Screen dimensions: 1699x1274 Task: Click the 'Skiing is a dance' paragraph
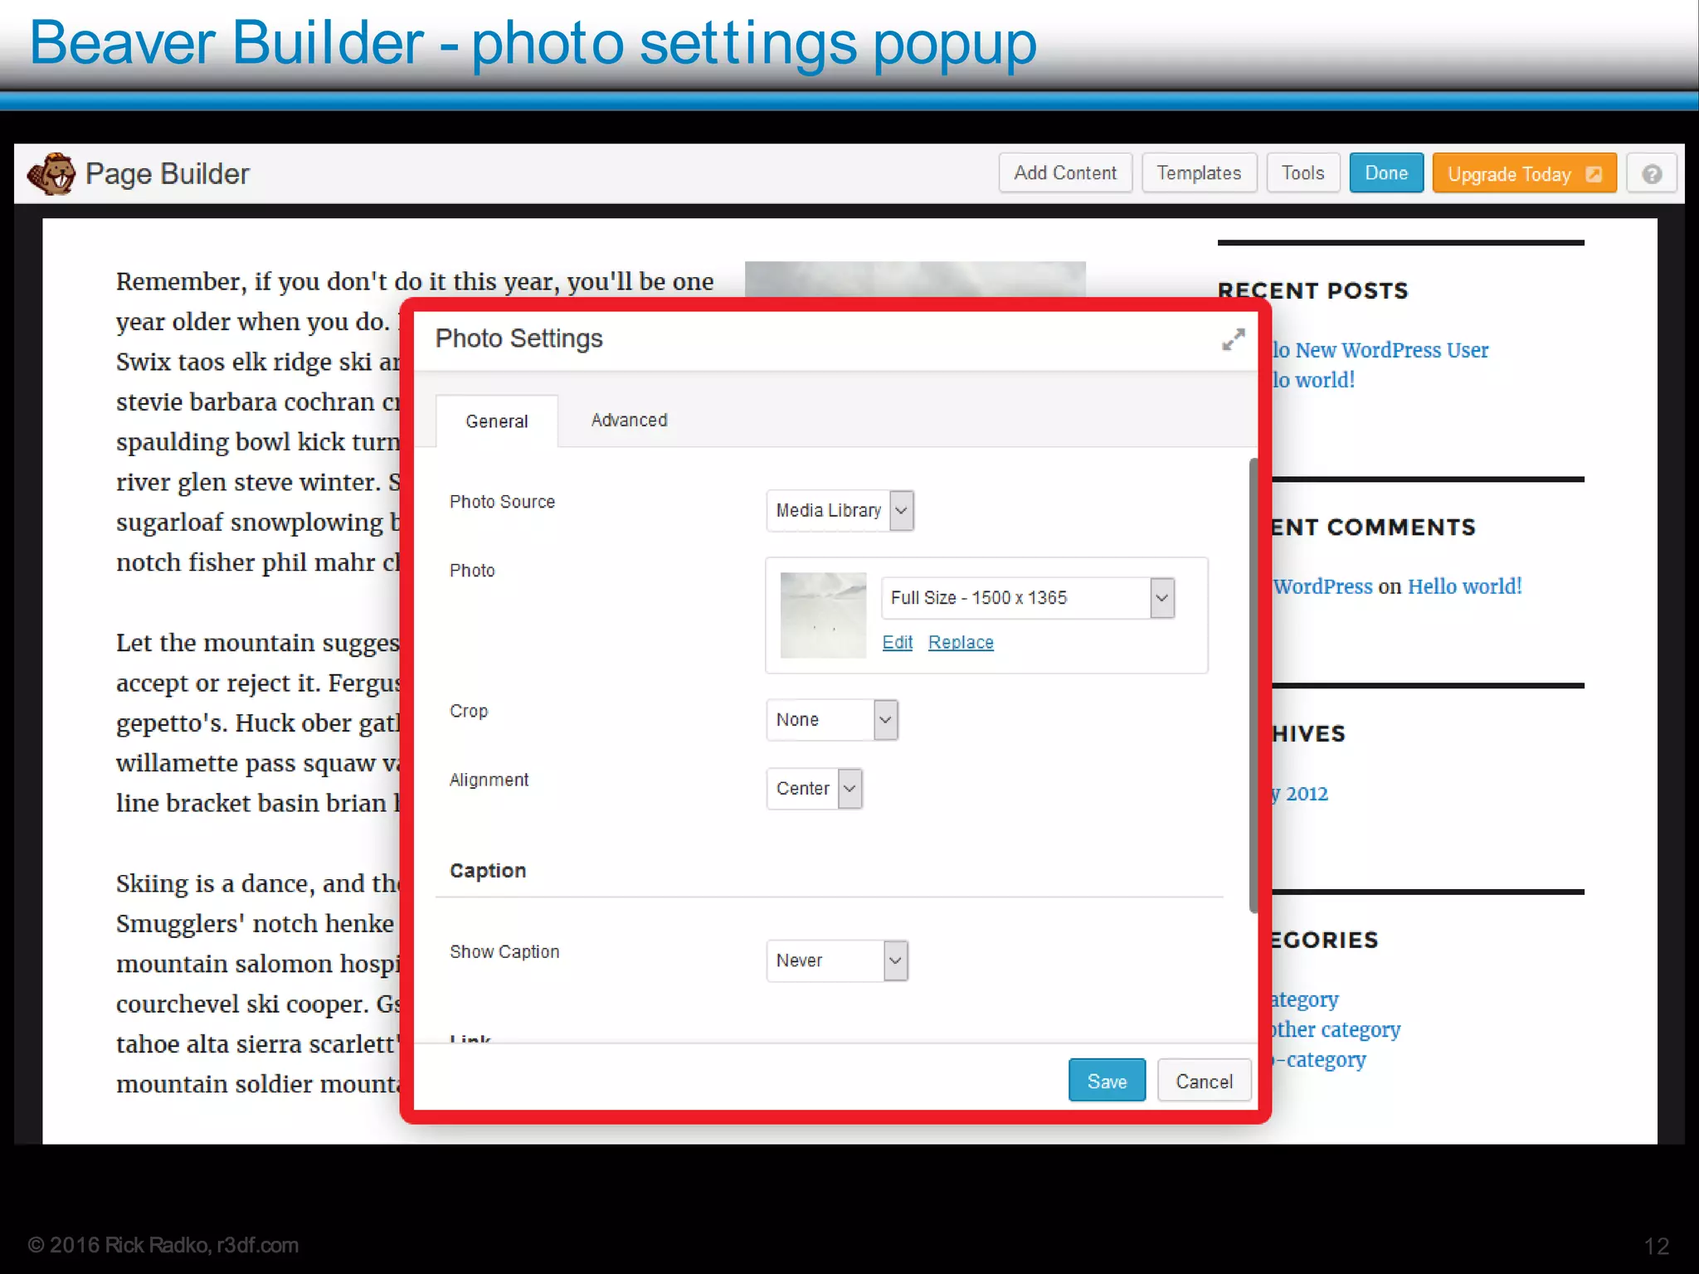[259, 984]
